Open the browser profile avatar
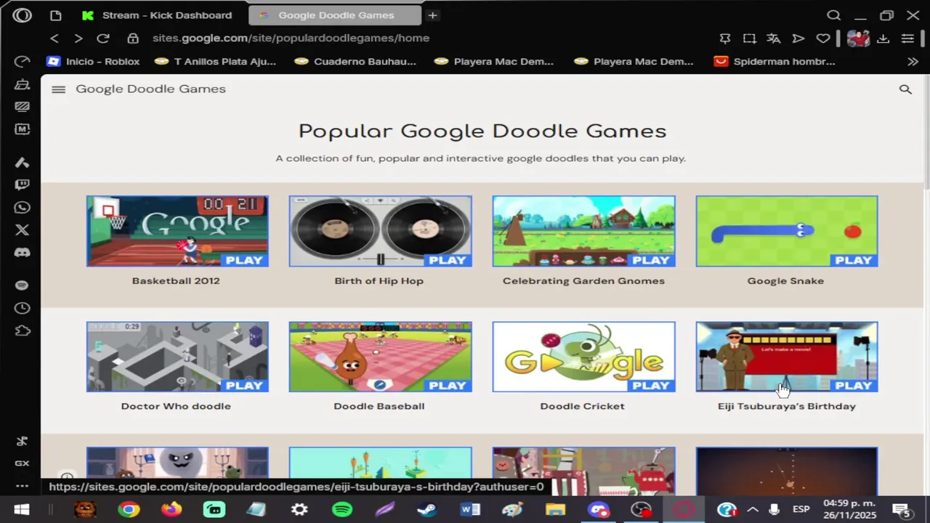930x523 pixels. [858, 38]
